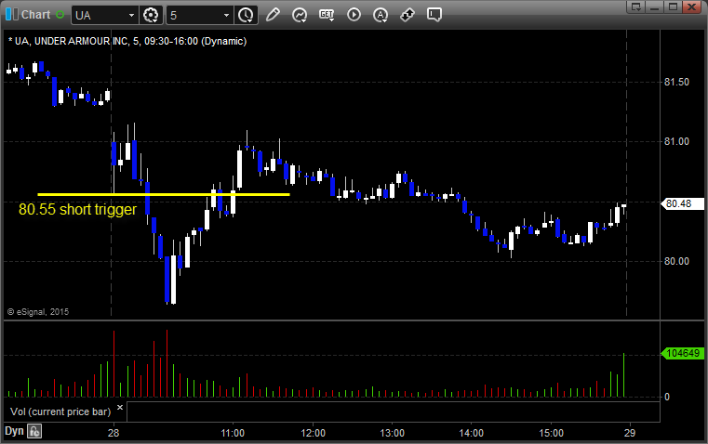Click the 80.48 current price marker
The image size is (708, 444).
click(x=682, y=203)
